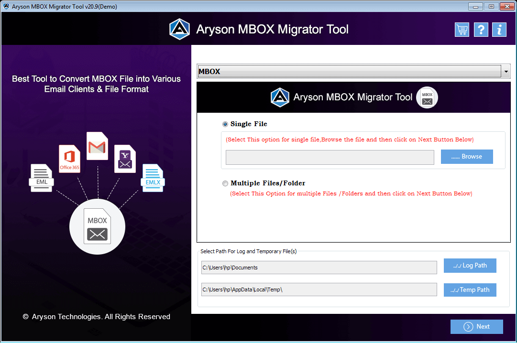Click the log path field showing C:\Users\hp\Documents
517x343 pixels.
[319, 268]
